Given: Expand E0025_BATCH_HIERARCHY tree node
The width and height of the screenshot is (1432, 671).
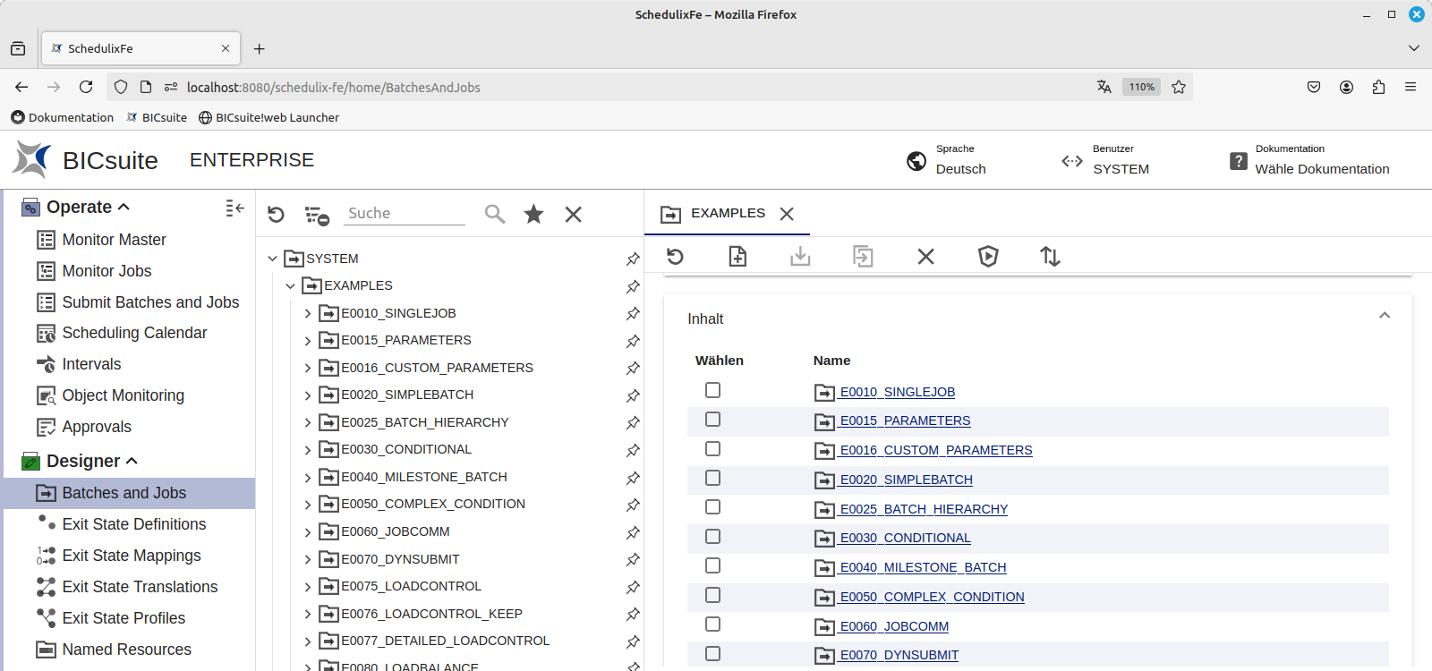Looking at the screenshot, I should (308, 423).
